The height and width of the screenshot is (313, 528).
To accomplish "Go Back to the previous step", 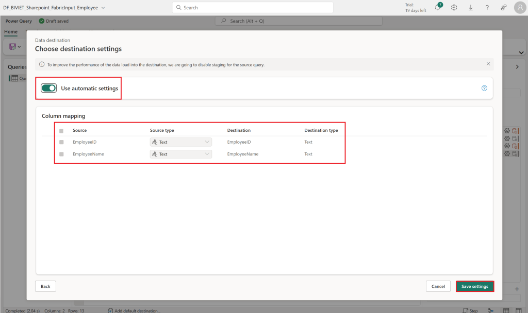I will [x=45, y=286].
